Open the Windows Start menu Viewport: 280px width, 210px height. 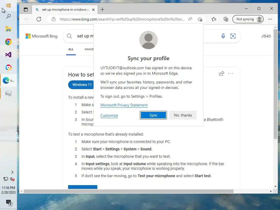click(8, 5)
